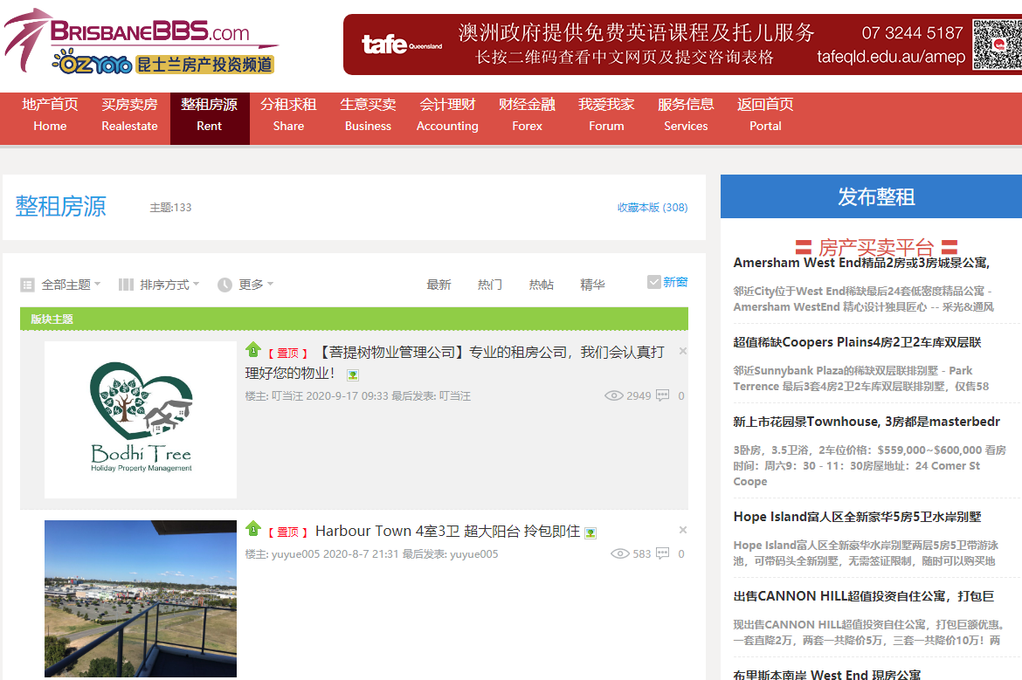This screenshot has width=1022, height=680.
Task: Click the clock icon beside 更多
Action: pyautogui.click(x=224, y=285)
